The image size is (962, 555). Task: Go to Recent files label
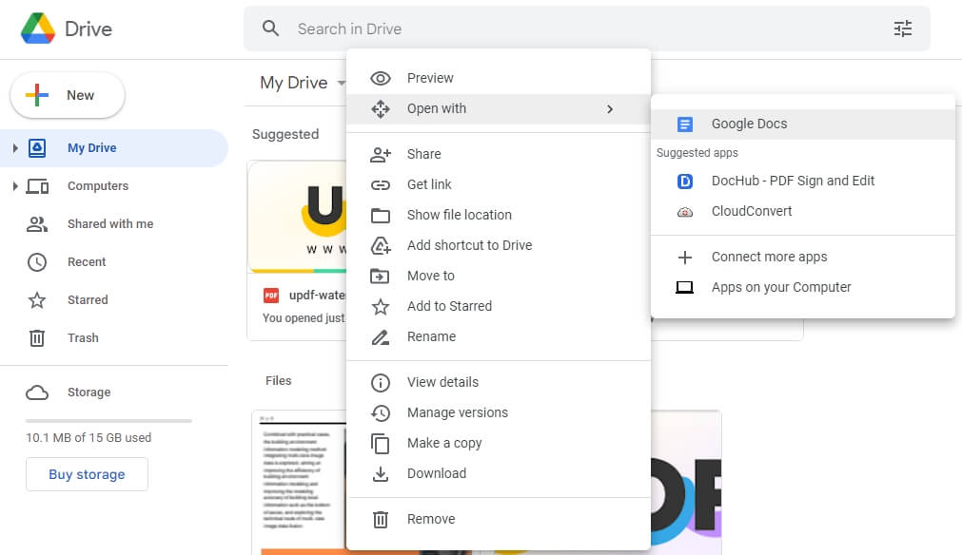(x=87, y=262)
